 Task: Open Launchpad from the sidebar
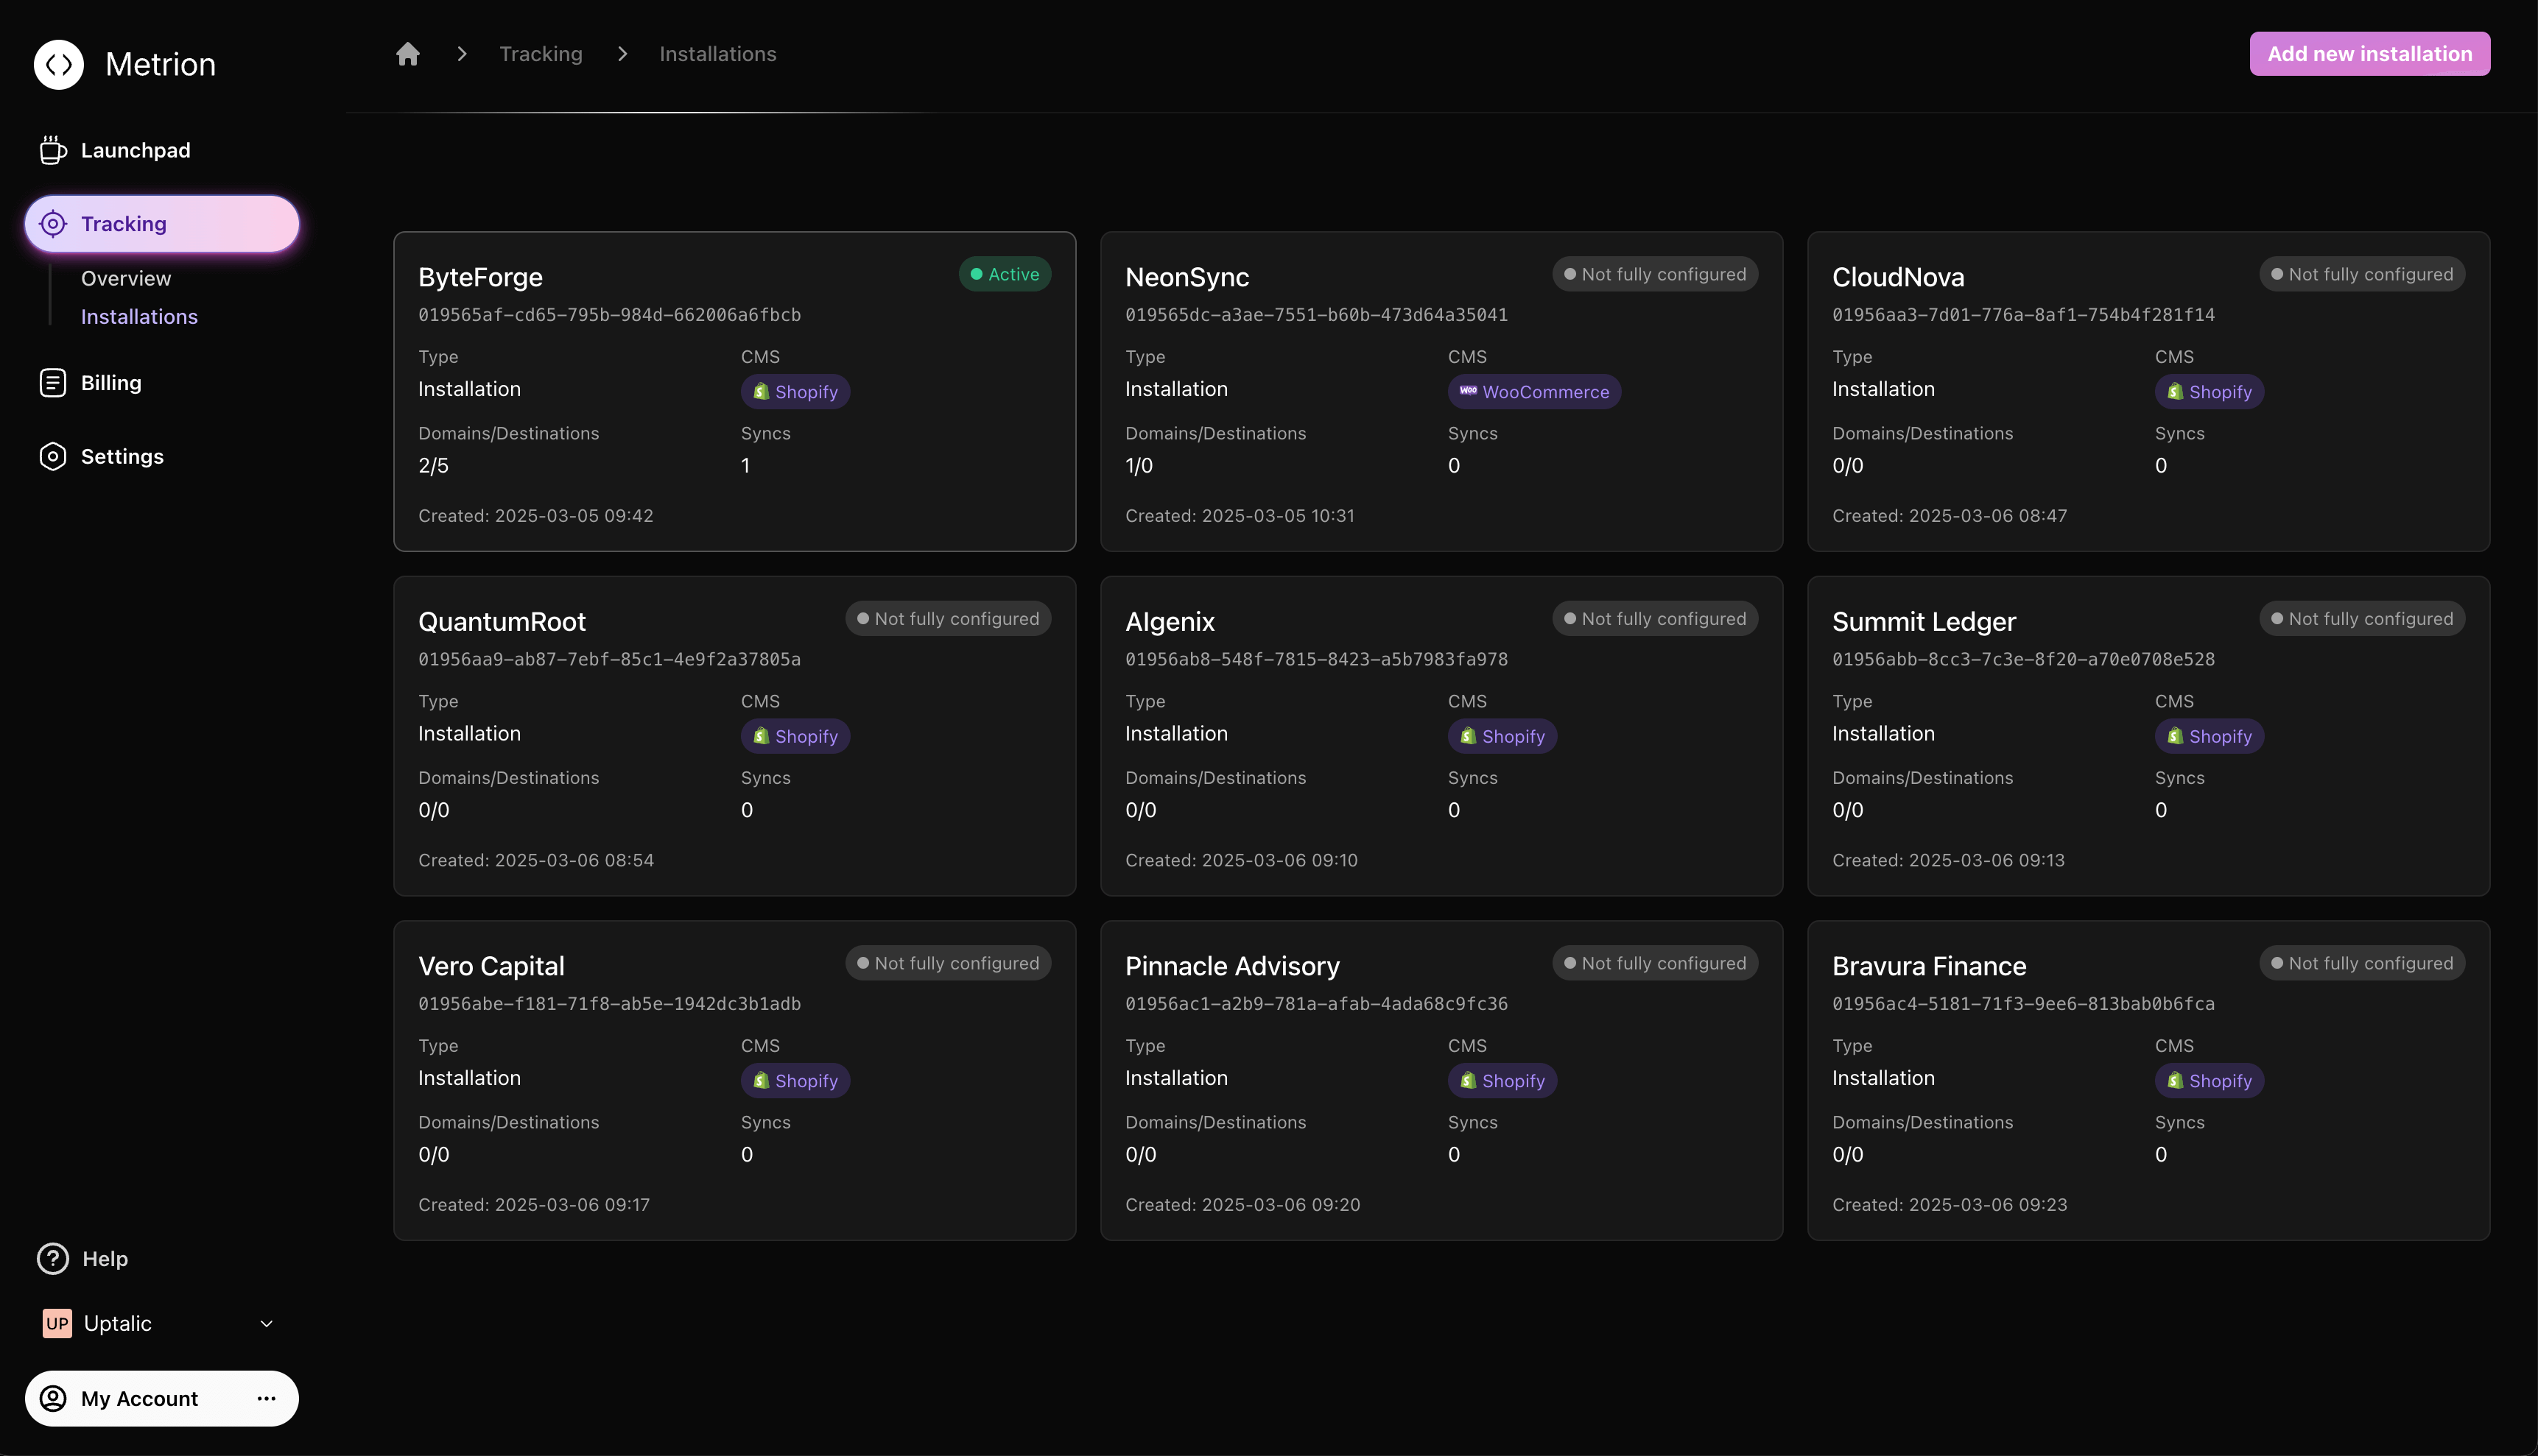pos(135,151)
